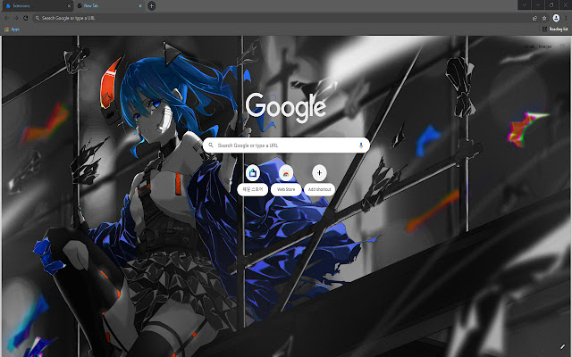Open a new tab with plus button
Viewport: 572px width, 357px height.
point(151,5)
